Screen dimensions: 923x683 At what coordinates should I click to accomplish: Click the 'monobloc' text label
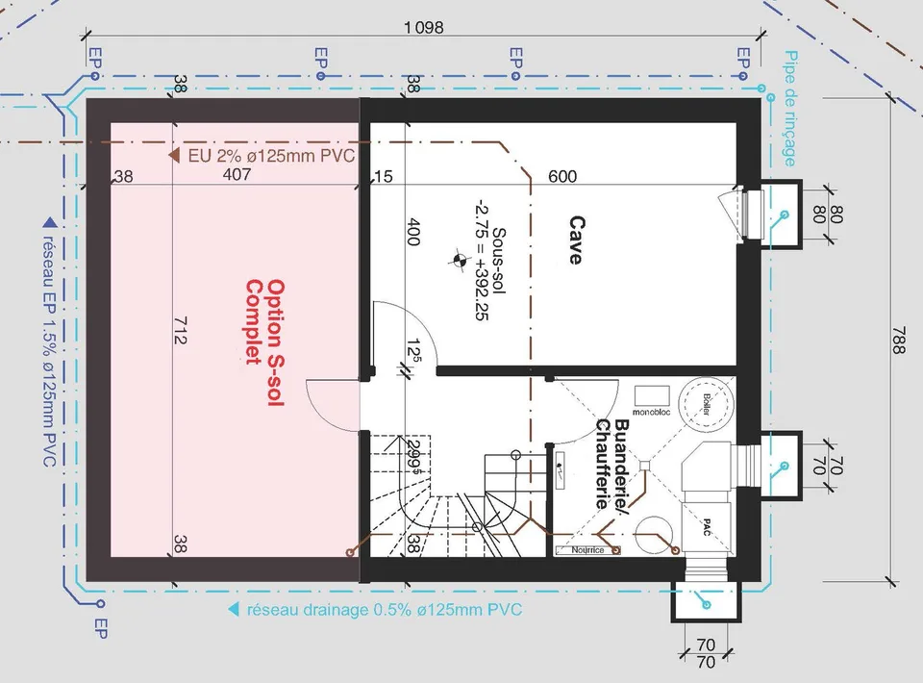[652, 412]
